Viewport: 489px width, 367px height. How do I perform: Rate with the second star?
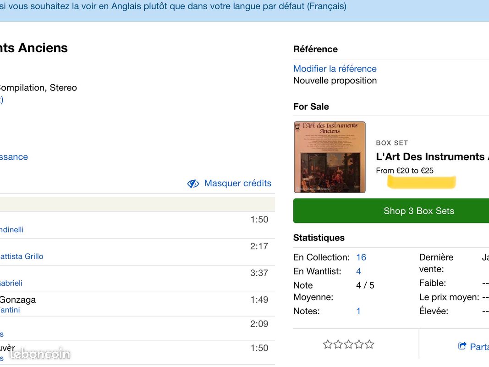tap(338, 345)
